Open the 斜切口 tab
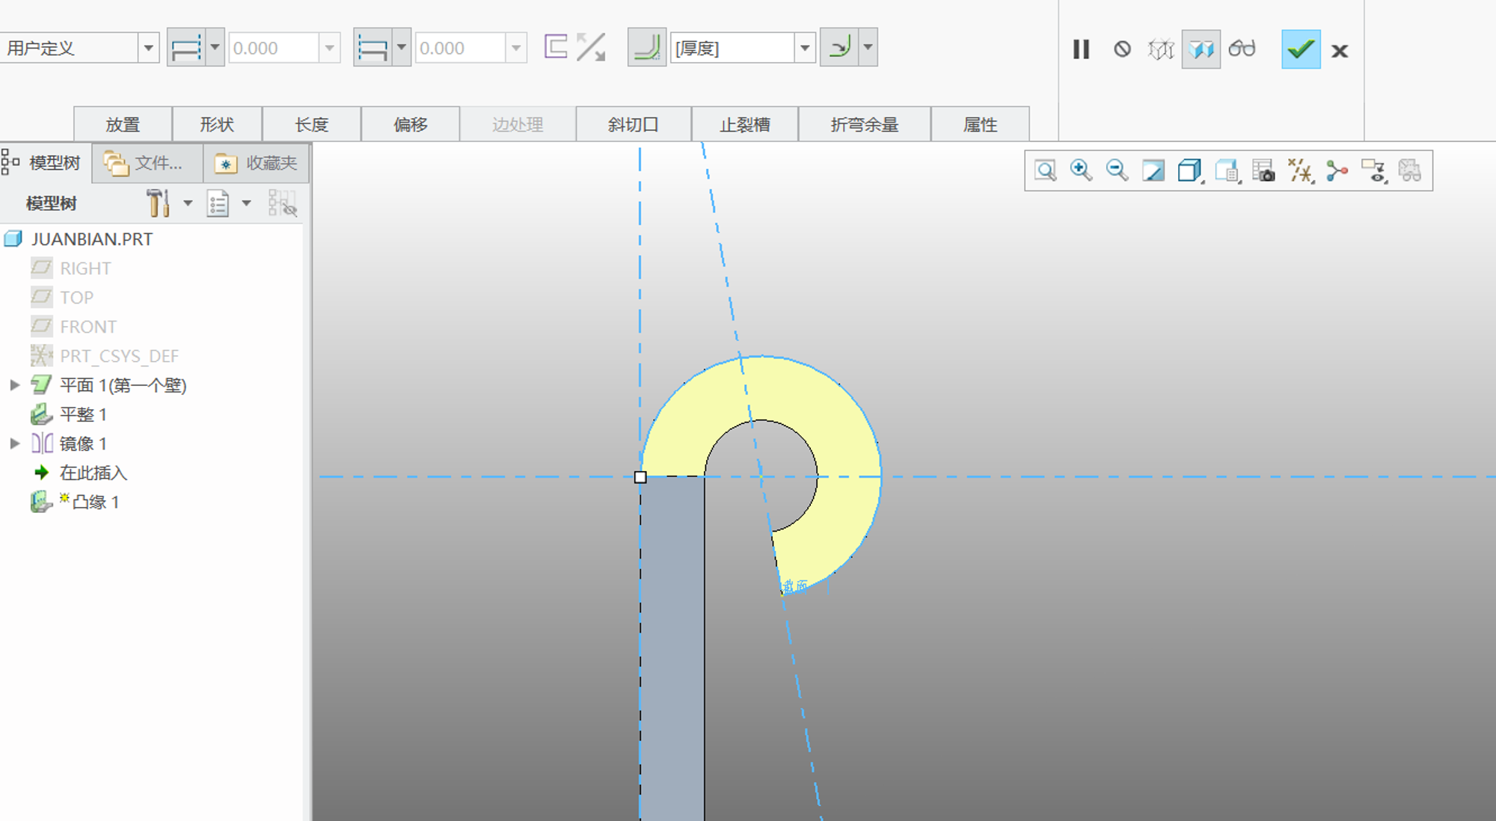The width and height of the screenshot is (1496, 821). click(634, 124)
